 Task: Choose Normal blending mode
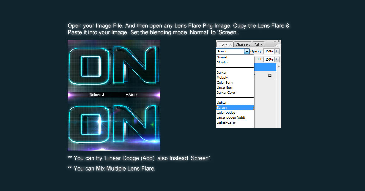(222, 57)
